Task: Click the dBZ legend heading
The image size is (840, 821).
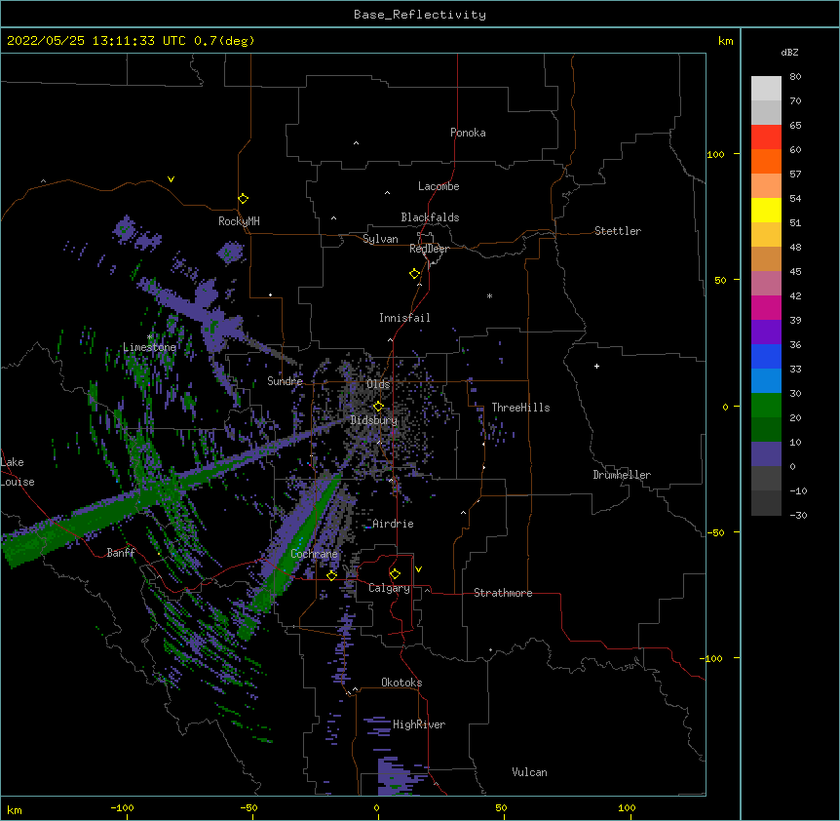Action: (789, 52)
